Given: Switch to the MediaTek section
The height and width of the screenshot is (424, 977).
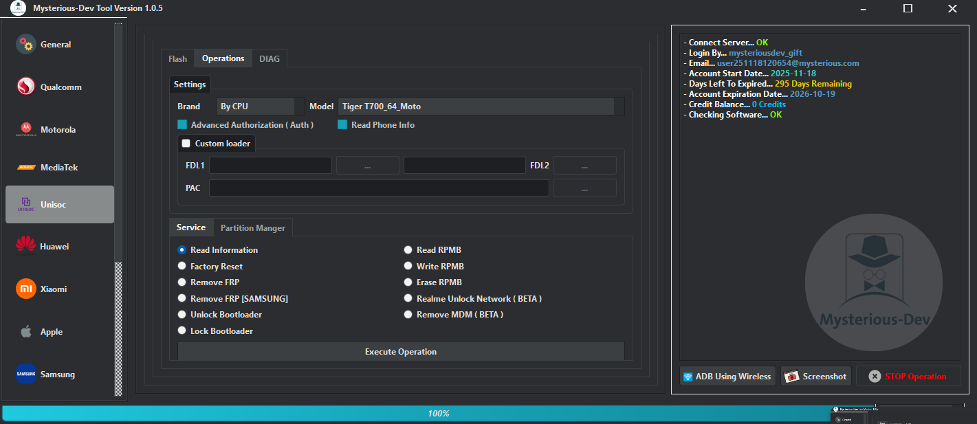Looking at the screenshot, I should tap(60, 167).
